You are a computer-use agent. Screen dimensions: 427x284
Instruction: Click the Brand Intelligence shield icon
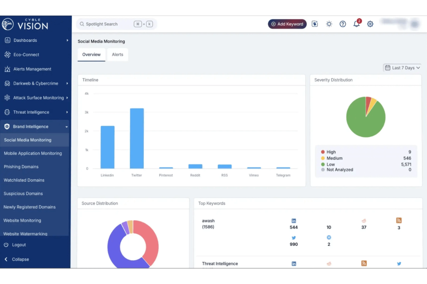7,126
